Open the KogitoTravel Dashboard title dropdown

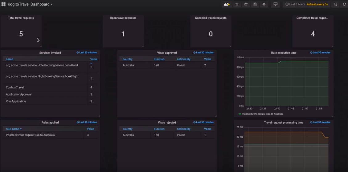[30, 4]
